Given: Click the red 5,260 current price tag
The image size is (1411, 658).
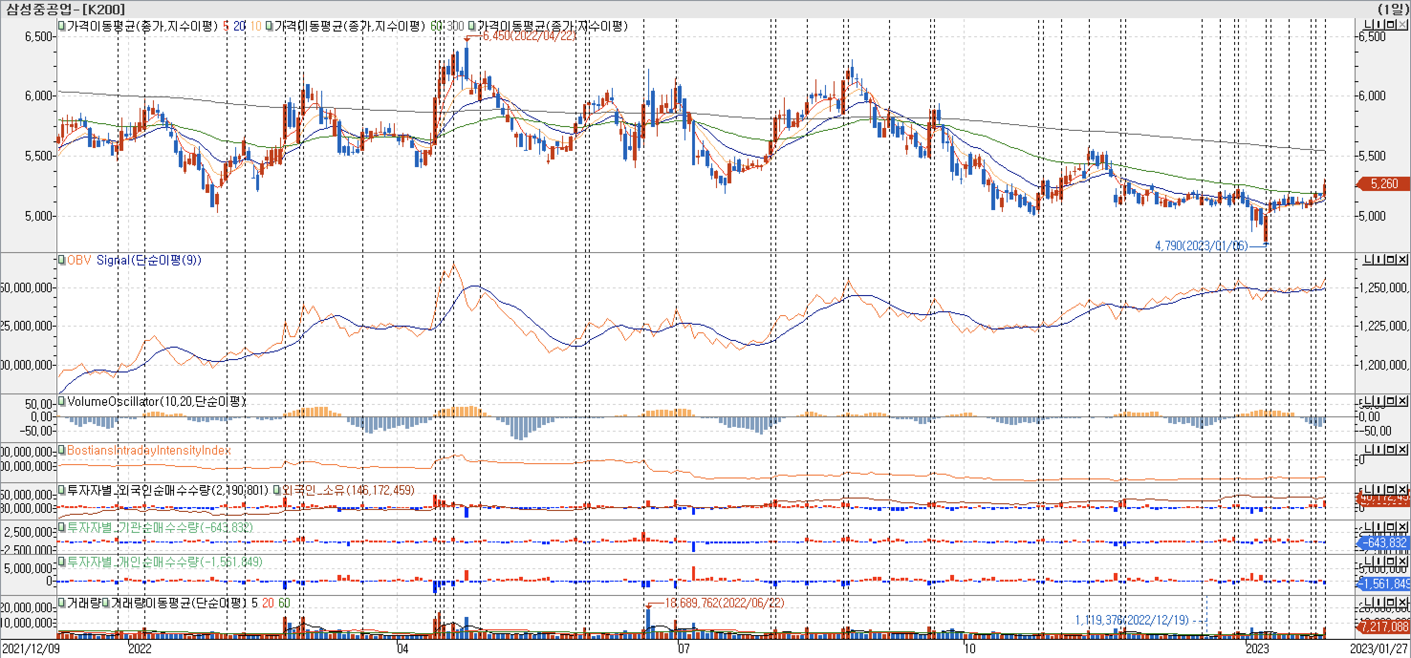Looking at the screenshot, I should tap(1384, 184).
